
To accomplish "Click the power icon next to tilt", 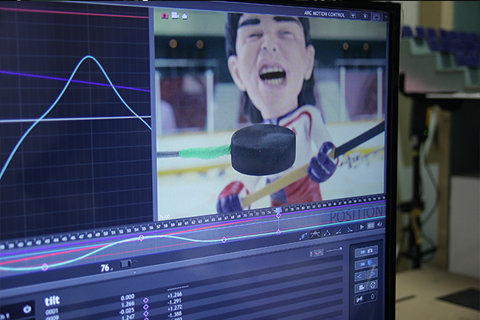I will point(26,309).
